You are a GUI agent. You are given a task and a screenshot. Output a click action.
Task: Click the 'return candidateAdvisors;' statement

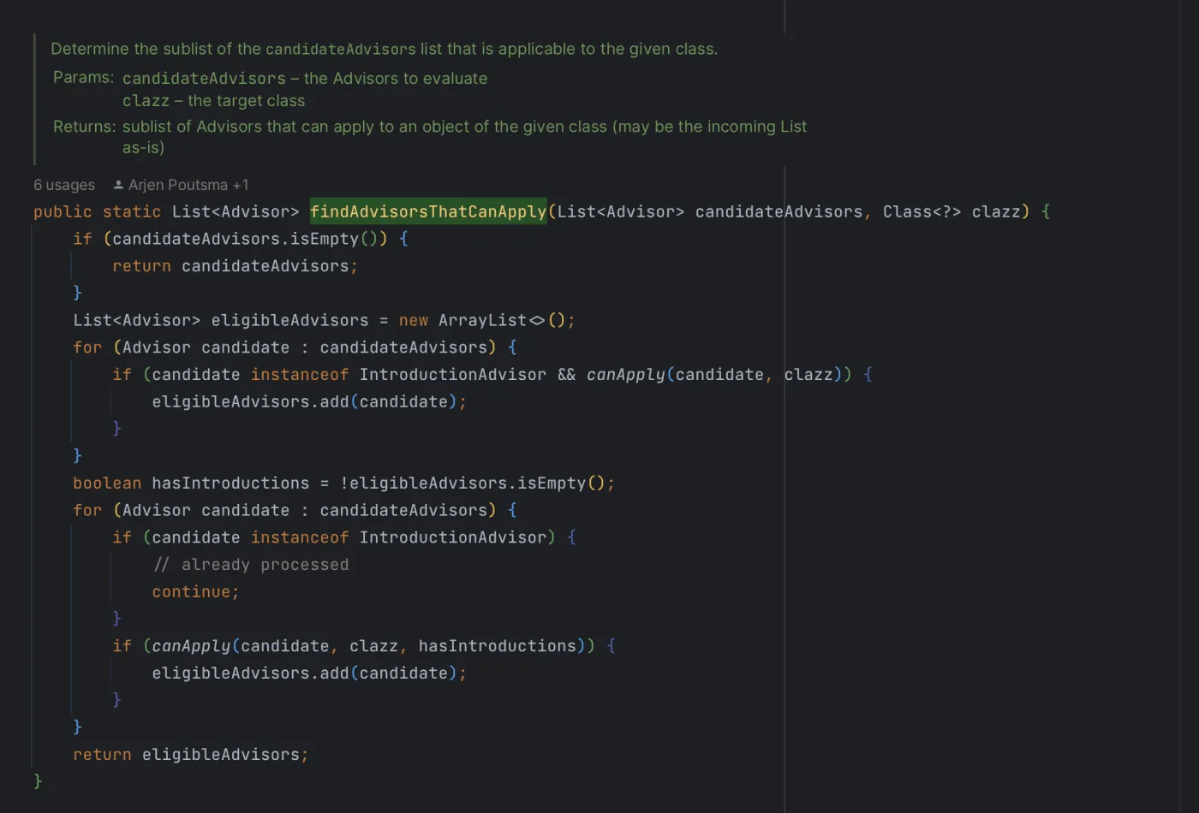(235, 266)
